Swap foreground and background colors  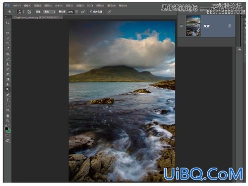[x=9, y=125]
